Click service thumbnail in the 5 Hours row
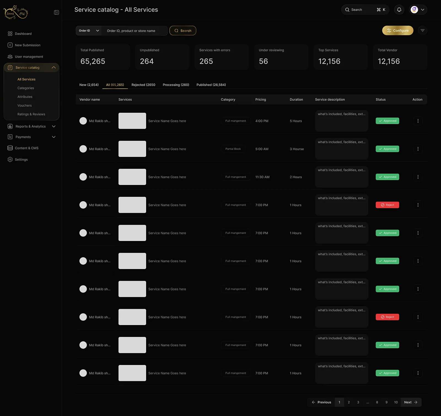Viewport: 441px width, 416px height. point(132,121)
